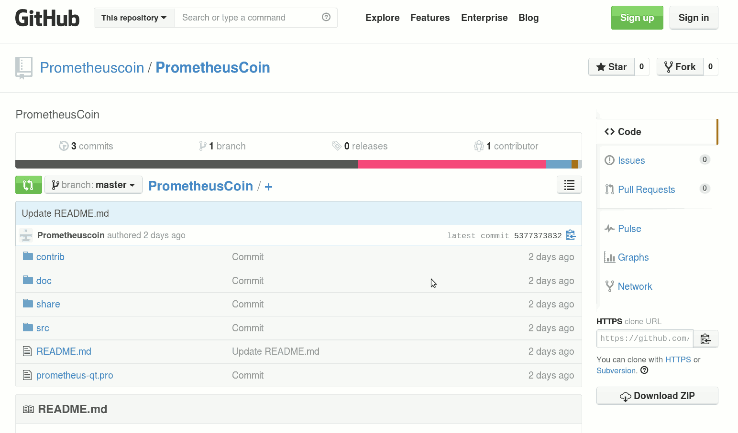The image size is (738, 433).
Task: Open the This repository search scope dropdown
Action: click(134, 18)
